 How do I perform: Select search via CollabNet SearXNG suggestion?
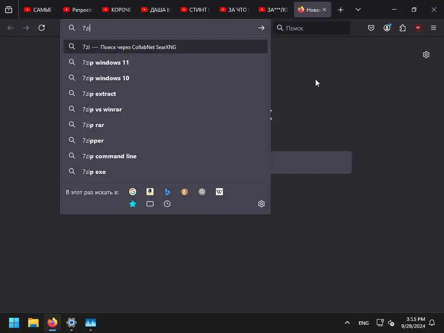(x=165, y=47)
